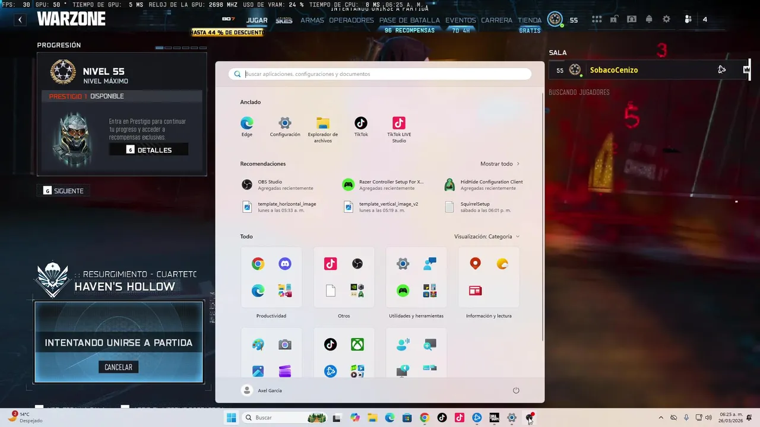Click the Start menu power button
The image size is (760, 427).
point(516,390)
